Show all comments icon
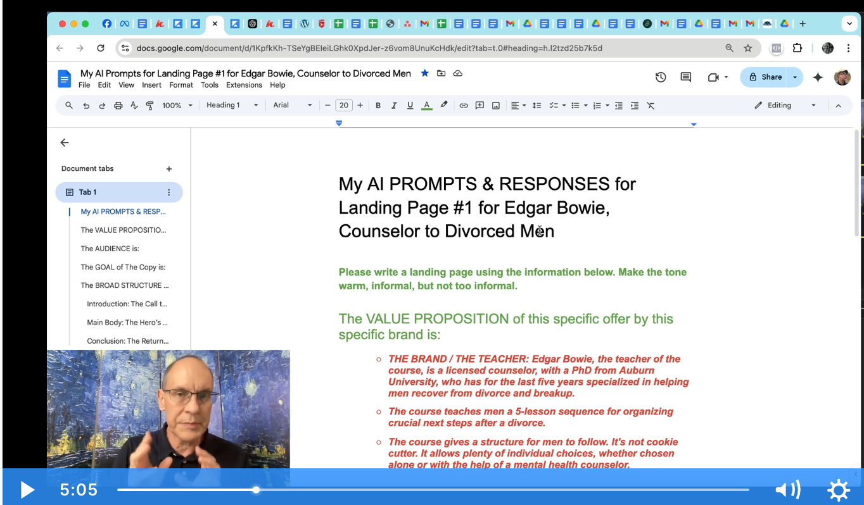Viewport: 864px width, 505px height. pyautogui.click(x=685, y=77)
